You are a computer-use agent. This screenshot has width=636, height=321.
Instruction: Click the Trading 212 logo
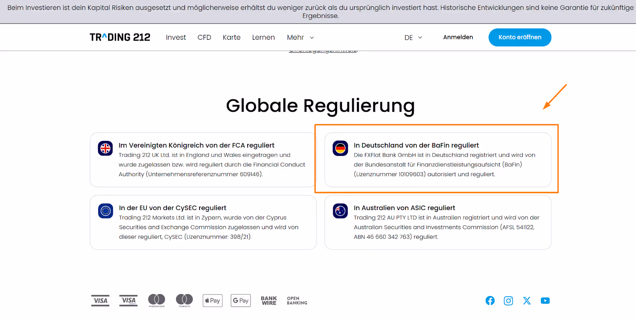(120, 37)
